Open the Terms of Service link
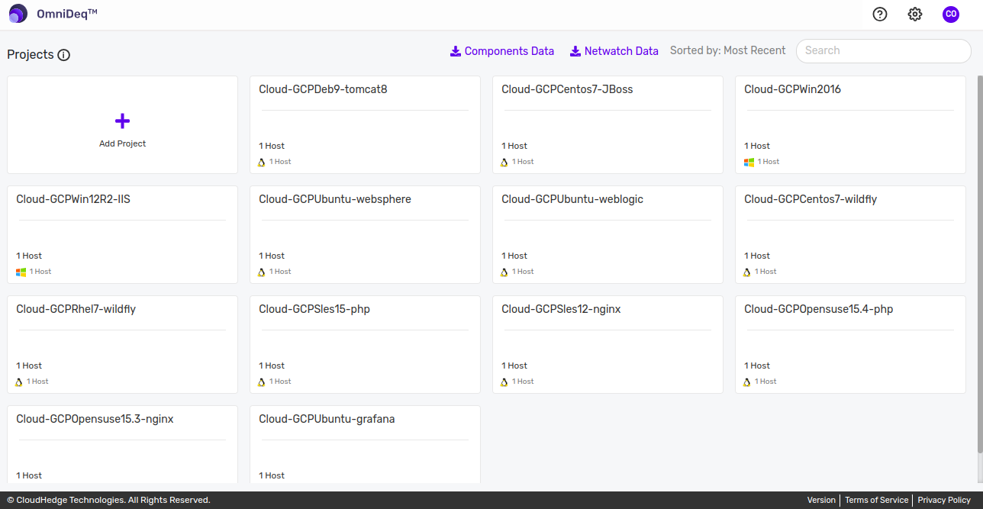 [876, 500]
